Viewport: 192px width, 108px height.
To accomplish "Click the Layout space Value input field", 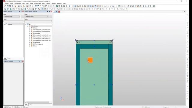I will pyautogui.click(x=38, y=21).
